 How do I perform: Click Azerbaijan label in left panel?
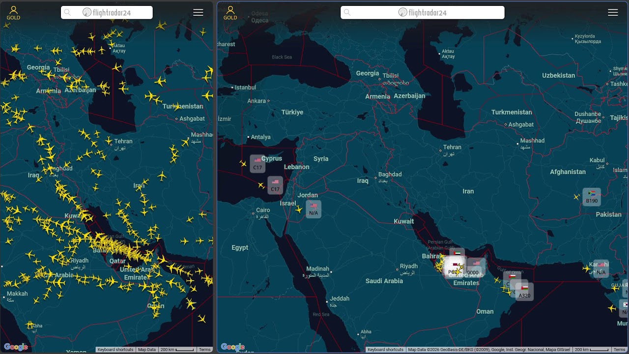click(x=80, y=90)
